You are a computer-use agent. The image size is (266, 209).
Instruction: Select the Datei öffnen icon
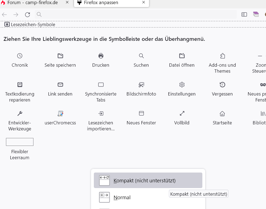point(182,56)
